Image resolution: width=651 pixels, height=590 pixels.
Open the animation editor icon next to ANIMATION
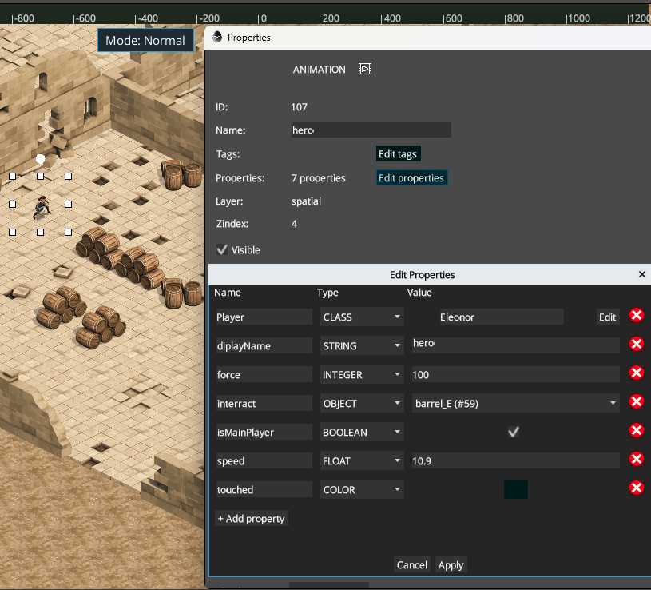(364, 69)
